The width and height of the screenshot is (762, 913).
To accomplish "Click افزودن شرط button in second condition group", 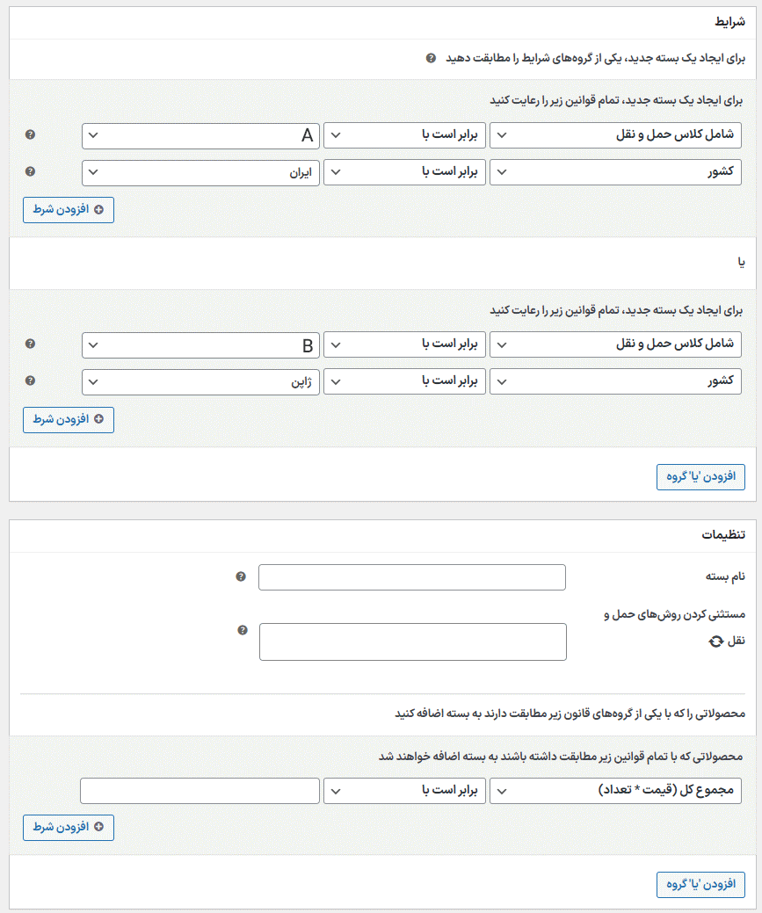I will (x=69, y=420).
